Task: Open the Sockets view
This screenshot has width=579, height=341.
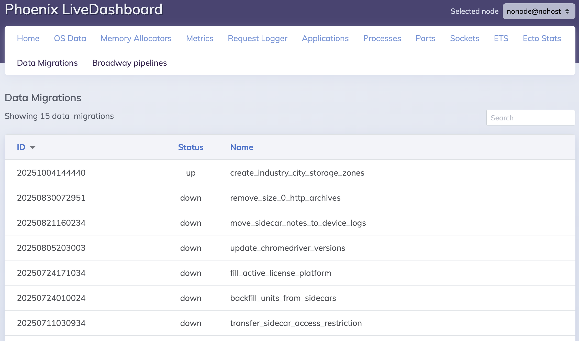Action: [x=465, y=38]
